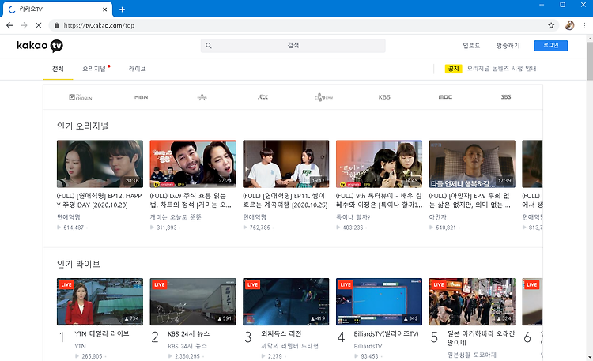Click the page vertical scrollbar thumb
This screenshot has width=593, height=361.
[590, 61]
